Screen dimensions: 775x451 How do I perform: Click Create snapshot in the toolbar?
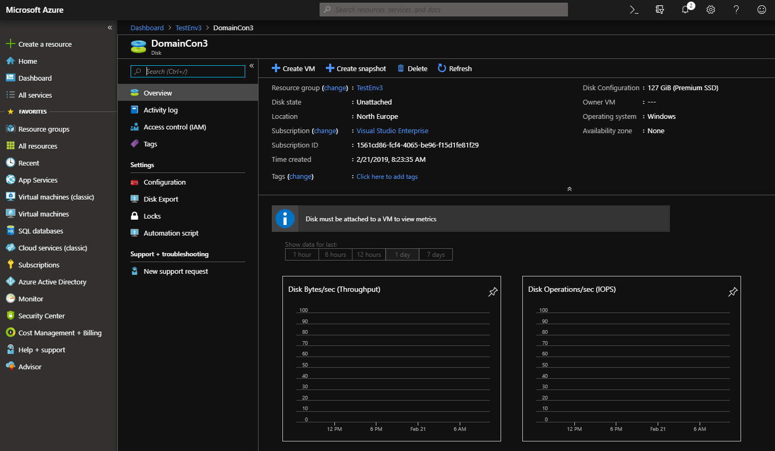tap(356, 68)
